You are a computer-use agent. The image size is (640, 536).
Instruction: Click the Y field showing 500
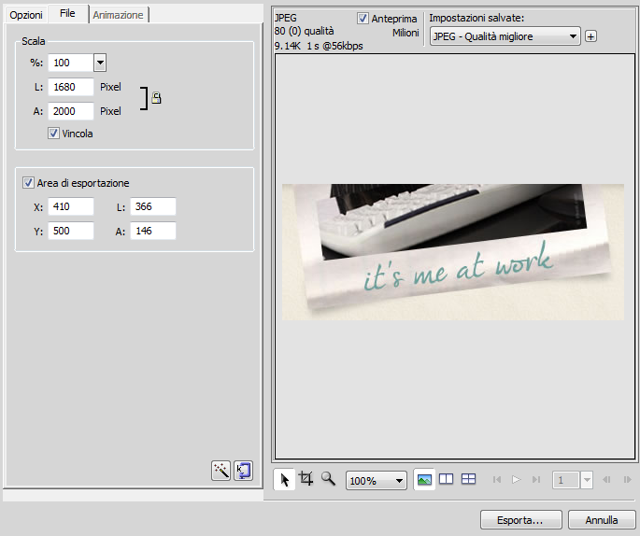[x=71, y=231]
